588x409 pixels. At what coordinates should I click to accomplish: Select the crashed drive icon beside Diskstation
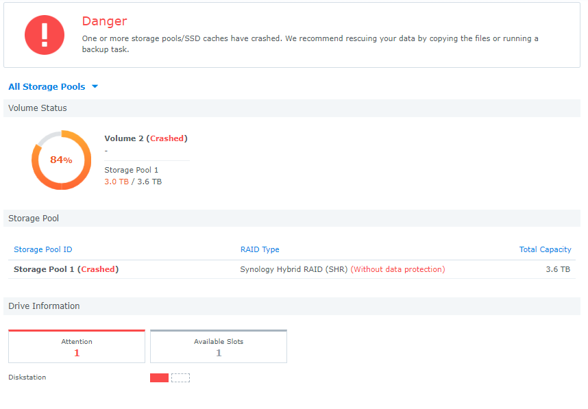160,377
